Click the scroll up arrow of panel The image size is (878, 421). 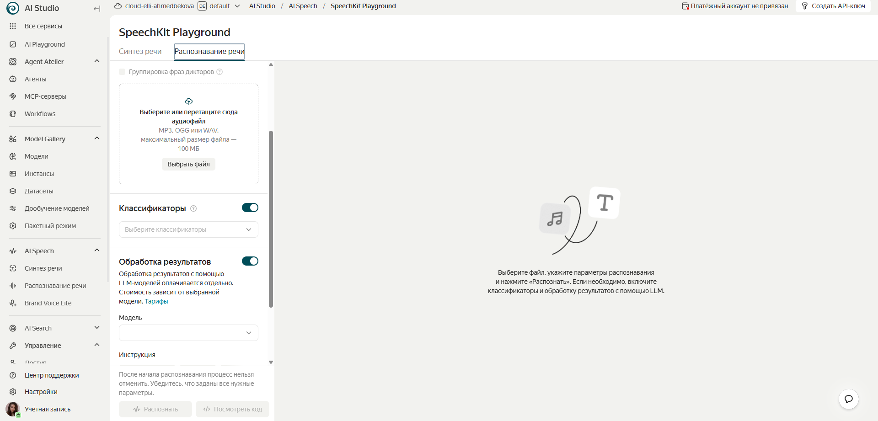click(x=271, y=65)
